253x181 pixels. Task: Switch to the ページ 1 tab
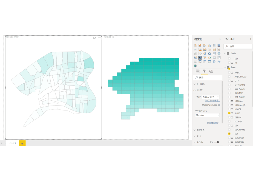[13, 143]
